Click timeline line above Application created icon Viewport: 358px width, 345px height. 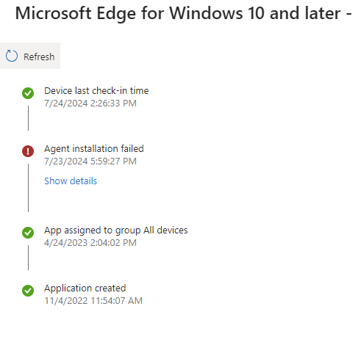(x=28, y=258)
